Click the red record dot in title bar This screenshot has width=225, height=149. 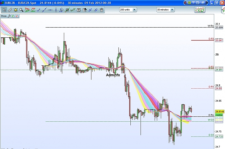(185, 3)
